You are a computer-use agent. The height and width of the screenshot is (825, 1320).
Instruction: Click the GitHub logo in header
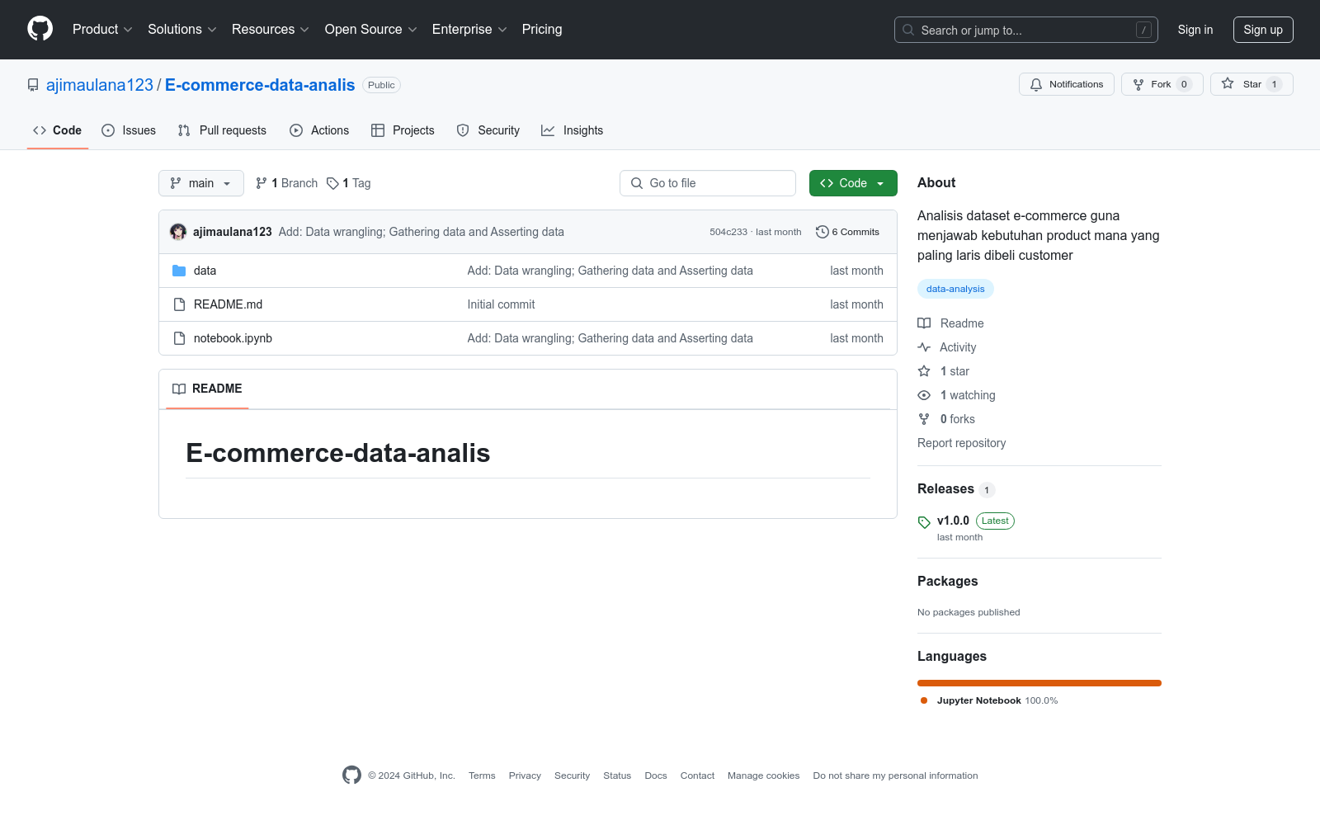click(40, 29)
